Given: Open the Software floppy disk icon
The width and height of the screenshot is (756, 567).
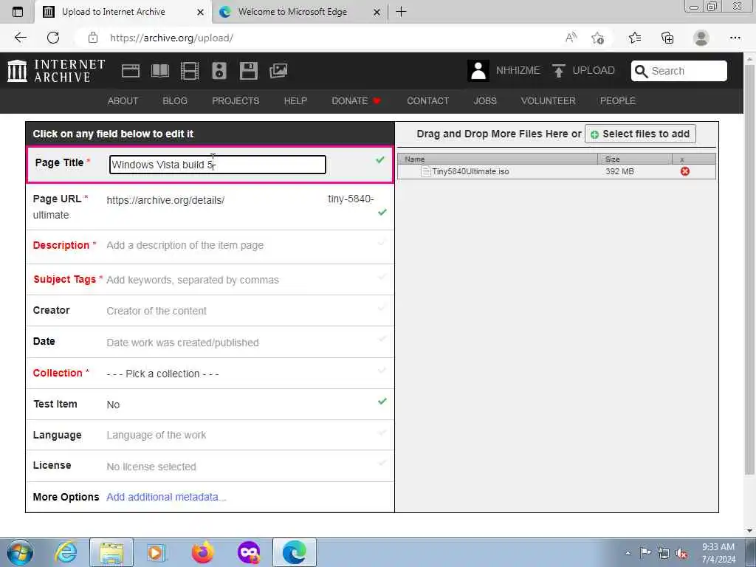Looking at the screenshot, I should pos(248,71).
